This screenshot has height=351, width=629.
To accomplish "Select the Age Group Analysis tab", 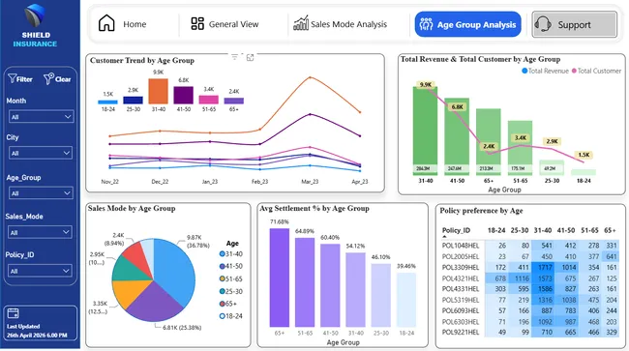I will point(467,24).
